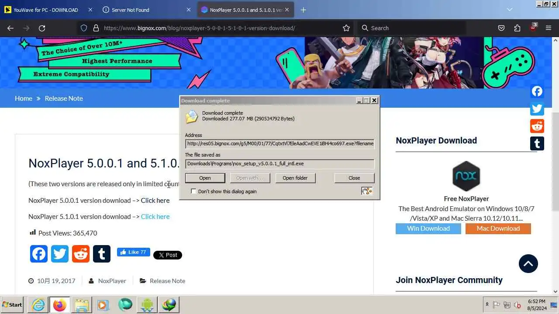The height and width of the screenshot is (314, 559).
Task: Open the Home breadcrumb link
Action: tap(24, 98)
